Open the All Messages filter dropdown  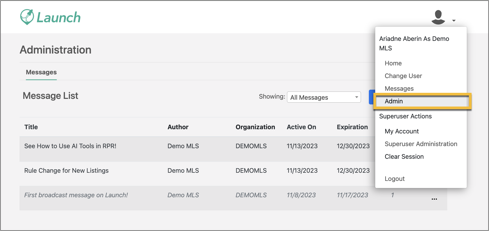[324, 97]
